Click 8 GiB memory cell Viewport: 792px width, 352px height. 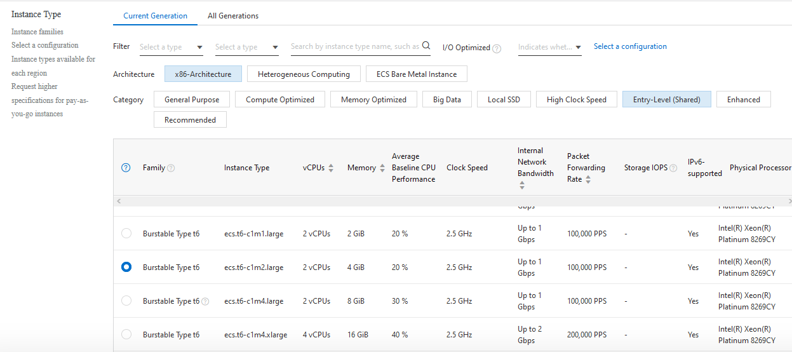pos(356,301)
